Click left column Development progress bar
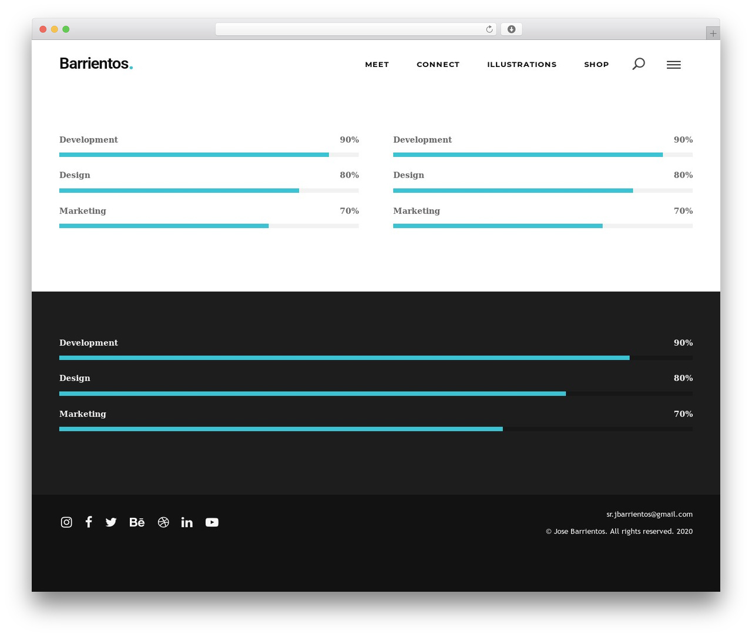This screenshot has height=637, width=752. [209, 155]
